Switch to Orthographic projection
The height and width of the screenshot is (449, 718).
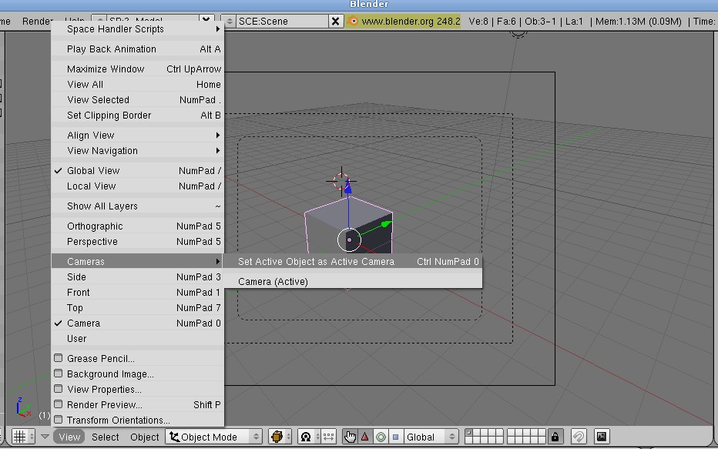(137, 226)
